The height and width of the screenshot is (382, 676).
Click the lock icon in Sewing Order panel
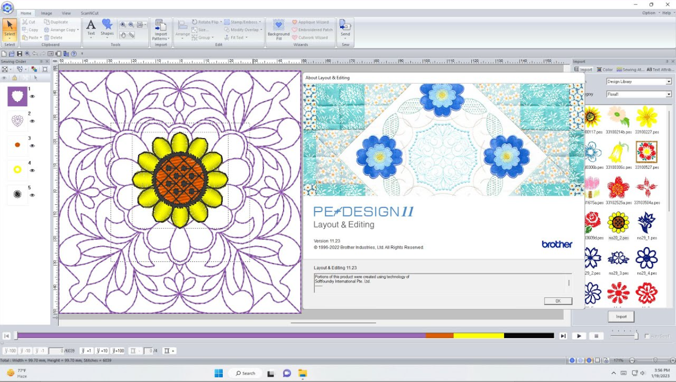pyautogui.click(x=15, y=77)
